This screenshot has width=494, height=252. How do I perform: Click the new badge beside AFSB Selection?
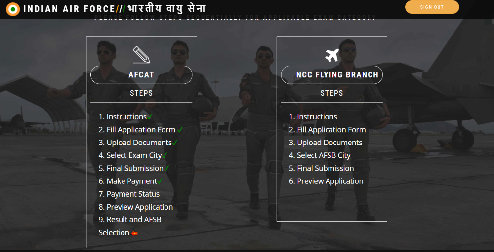(x=134, y=233)
